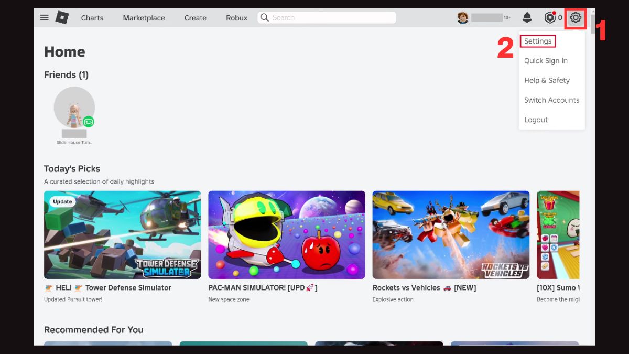Open Help & Safety menu entry
Image resolution: width=629 pixels, height=354 pixels.
point(547,80)
